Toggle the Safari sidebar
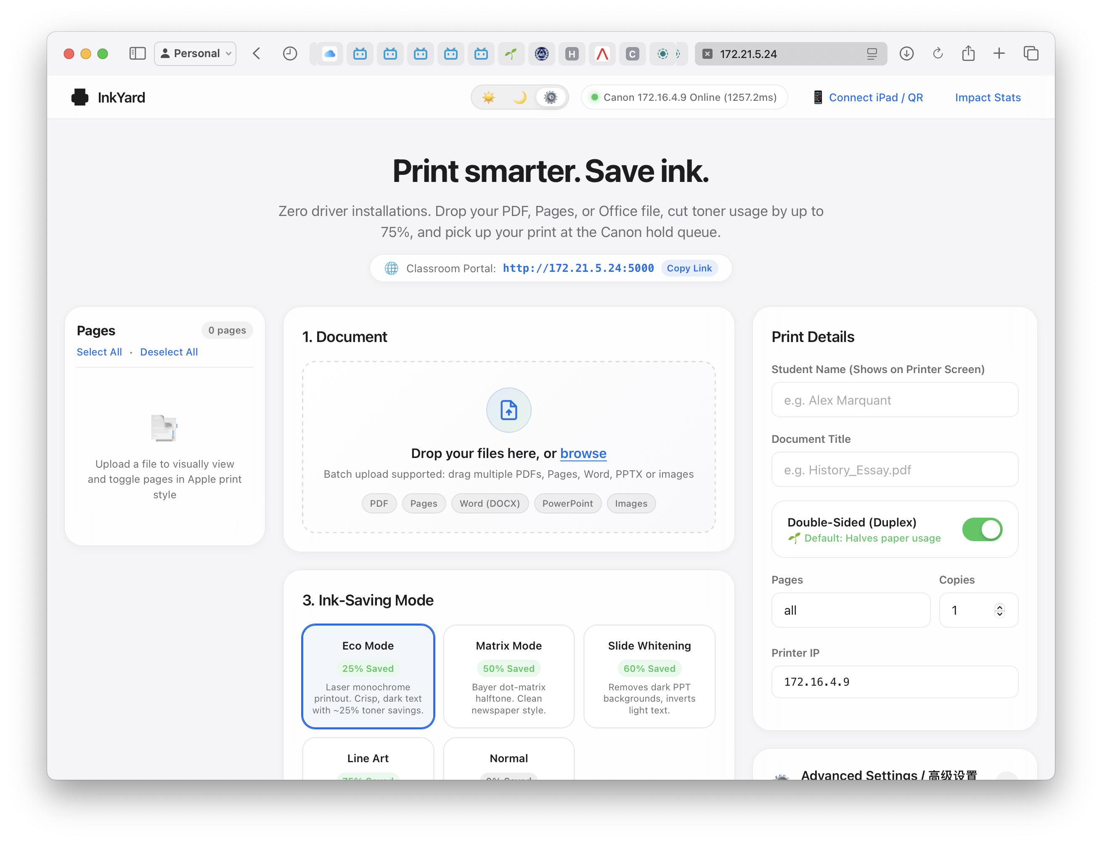1102x842 pixels. 137,54
